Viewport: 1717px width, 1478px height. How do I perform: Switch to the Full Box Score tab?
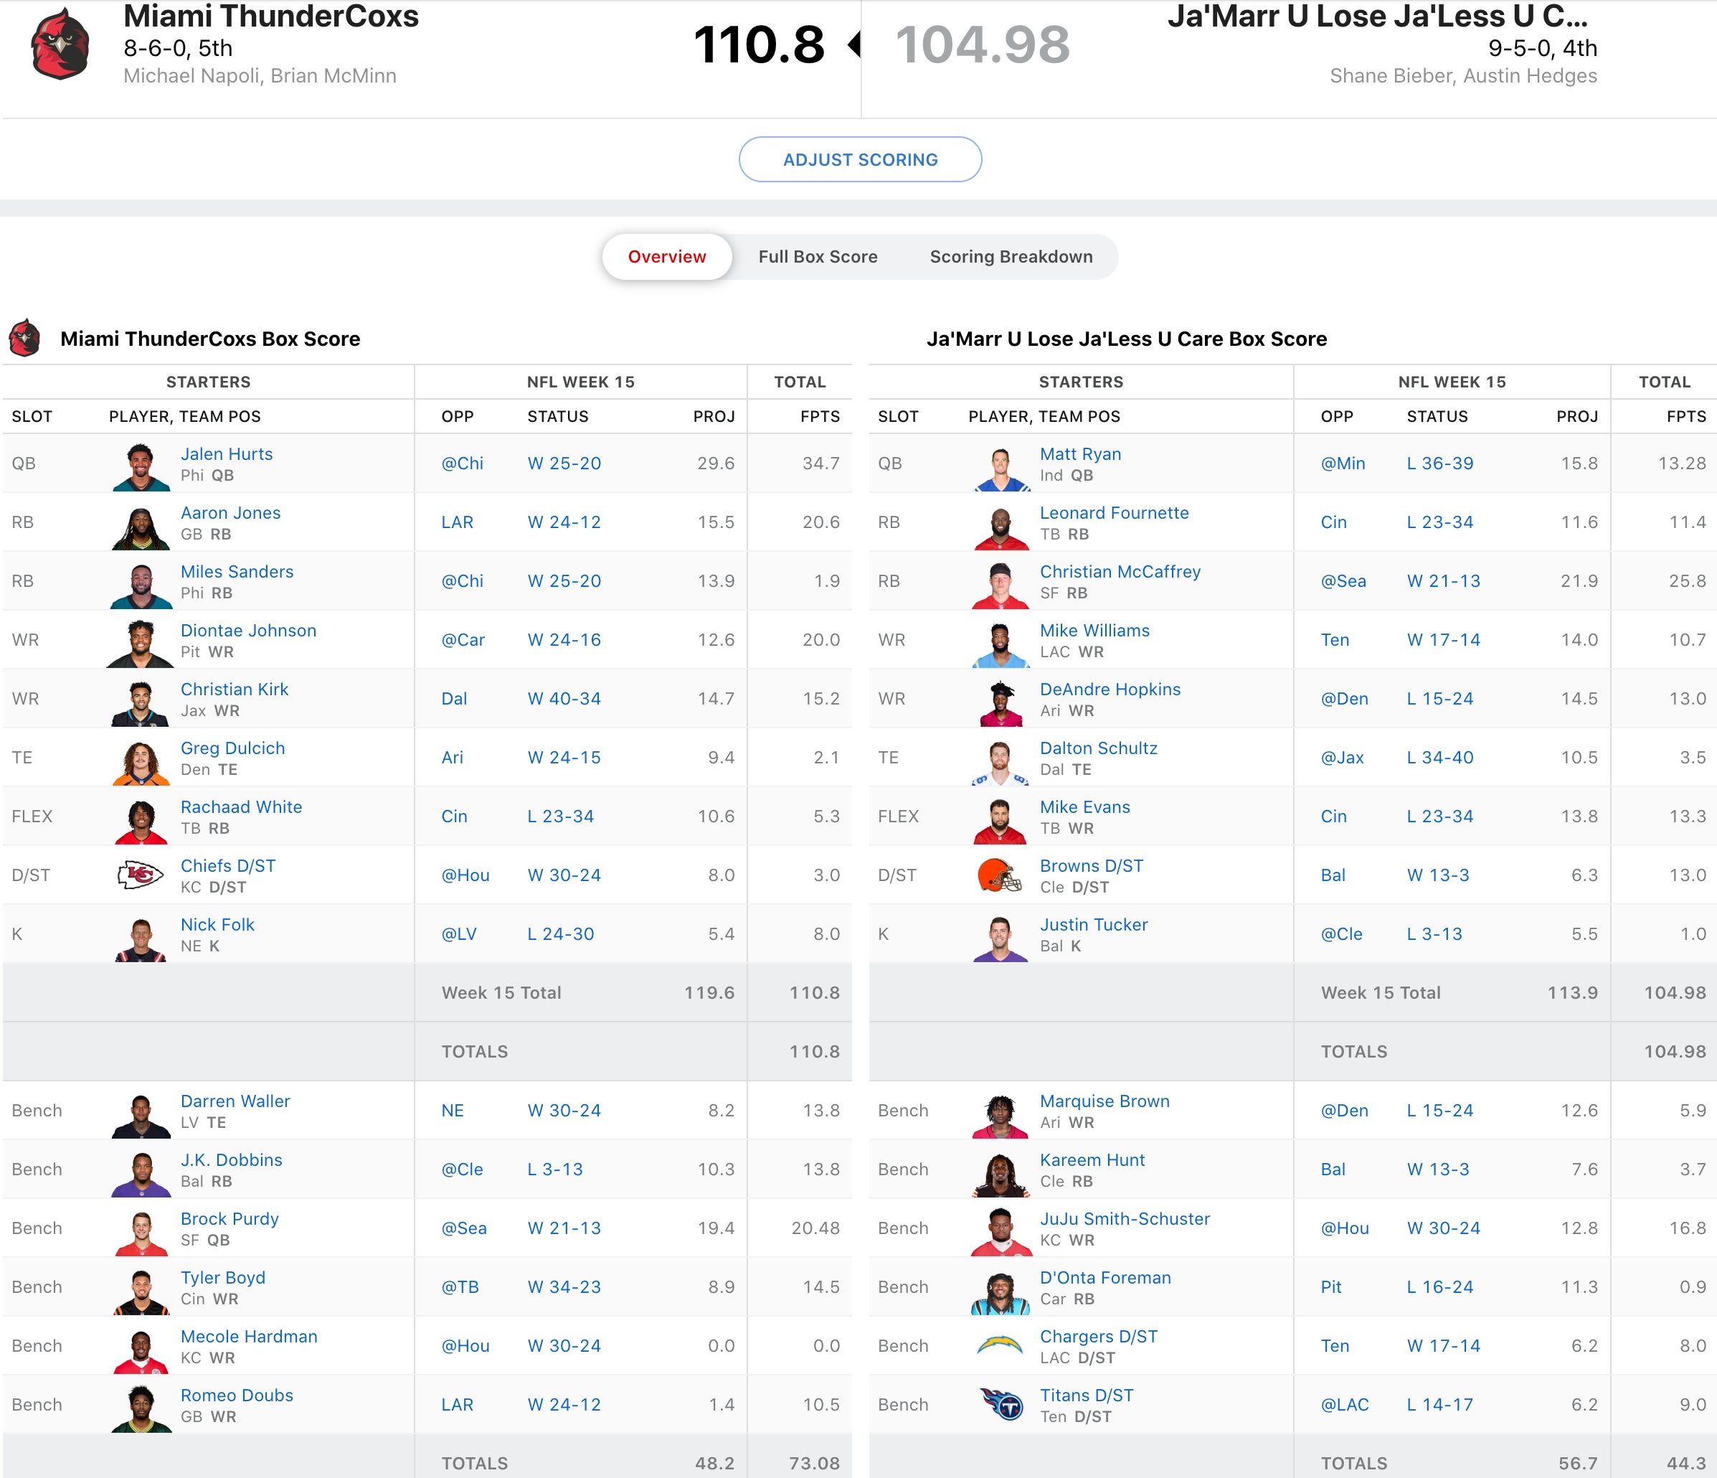[x=817, y=257]
